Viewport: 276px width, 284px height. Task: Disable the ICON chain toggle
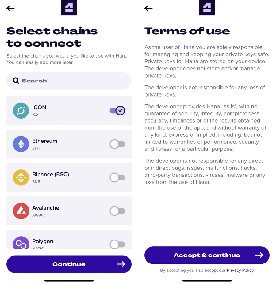coord(117,111)
